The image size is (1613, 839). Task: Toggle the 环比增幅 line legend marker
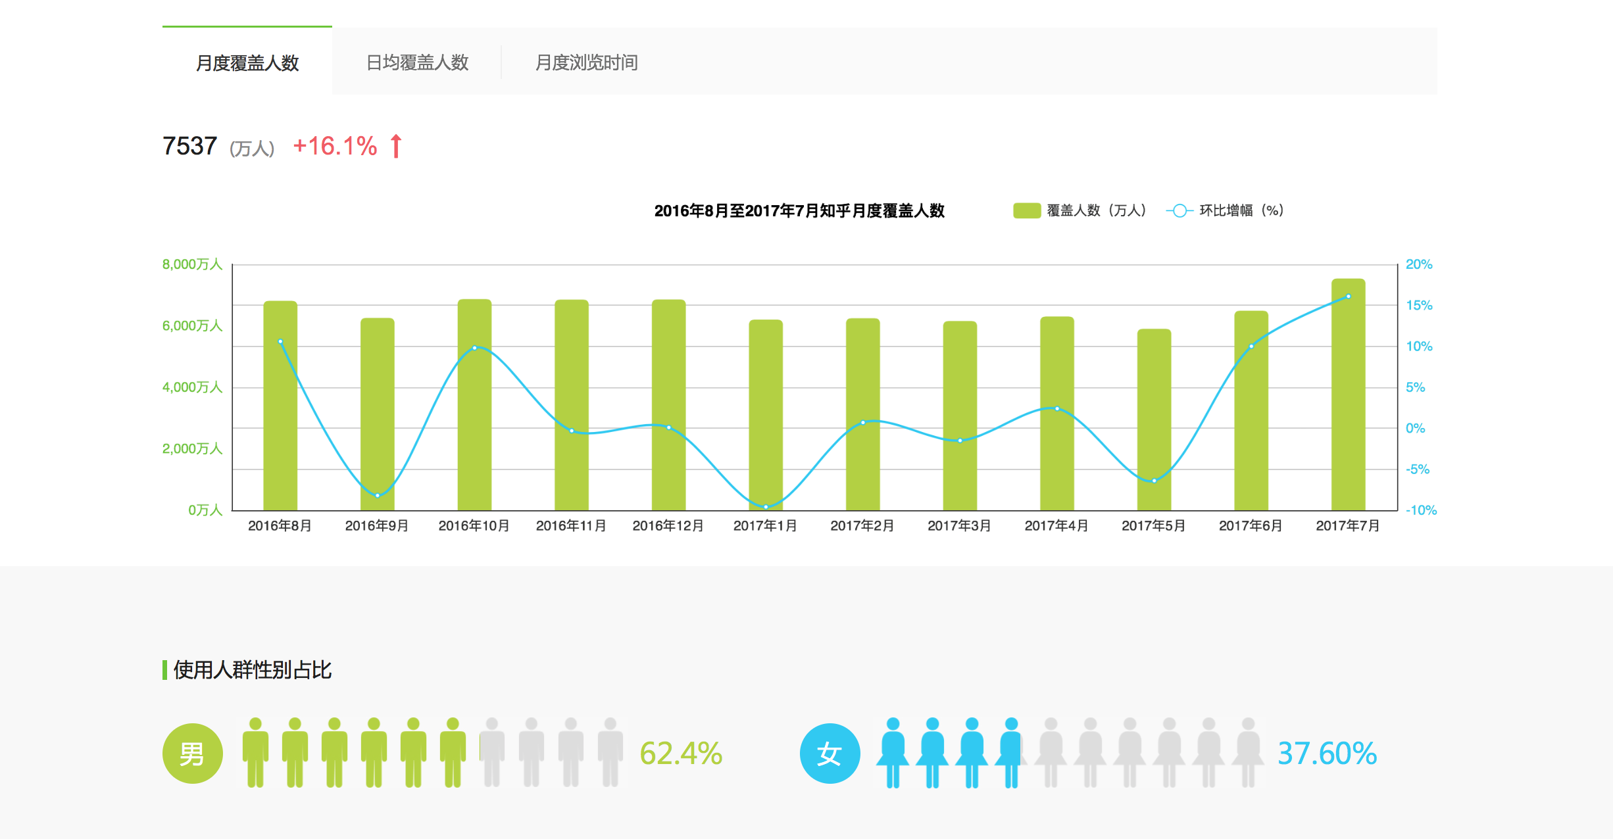click(x=1179, y=210)
